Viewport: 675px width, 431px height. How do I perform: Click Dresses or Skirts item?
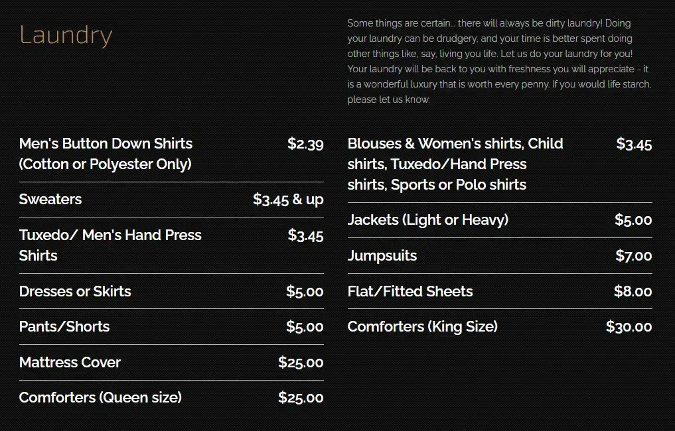click(x=75, y=291)
